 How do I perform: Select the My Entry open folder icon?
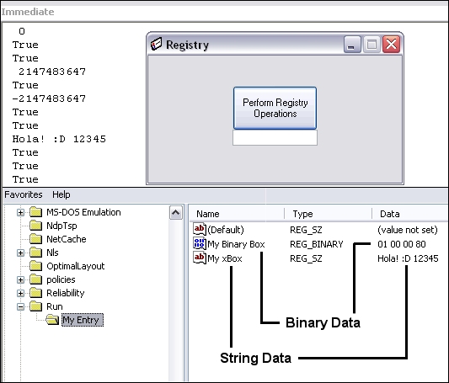[52, 320]
